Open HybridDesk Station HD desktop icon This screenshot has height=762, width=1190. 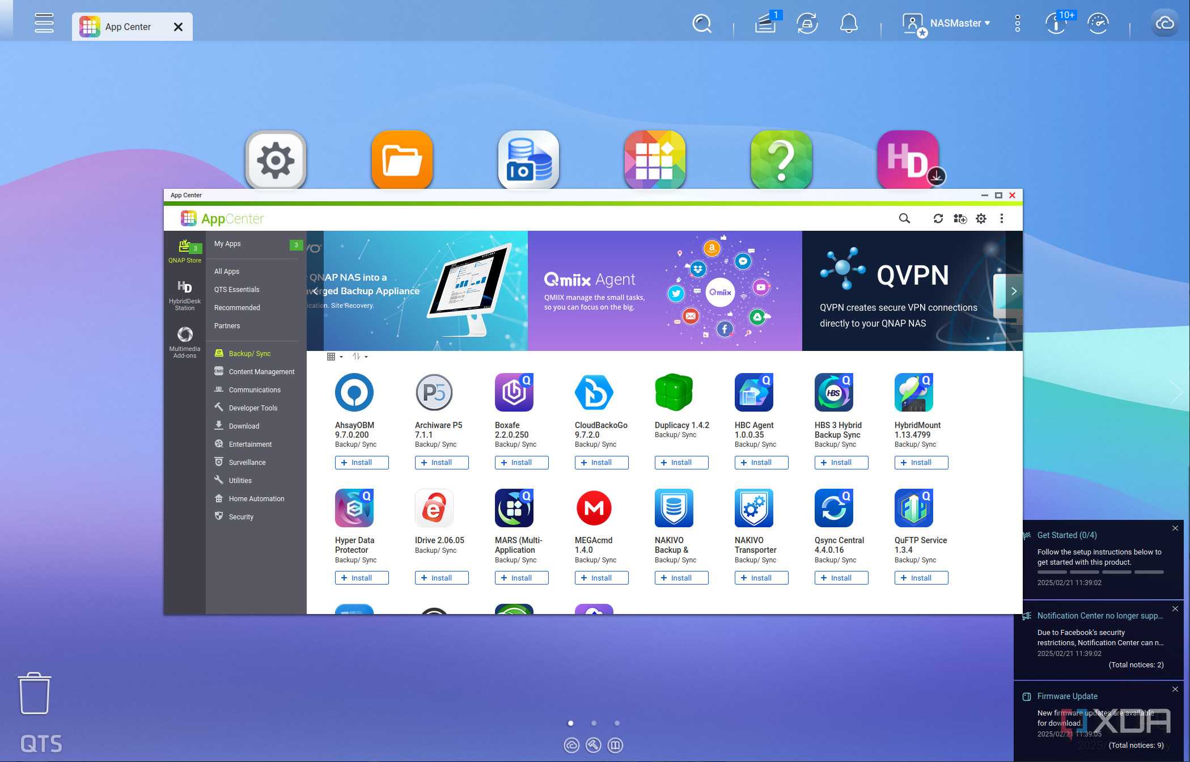(908, 160)
